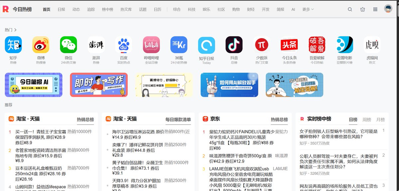Screen dimensions: 399x191
Task: Open the 36氪 app icon
Action: (179, 45)
